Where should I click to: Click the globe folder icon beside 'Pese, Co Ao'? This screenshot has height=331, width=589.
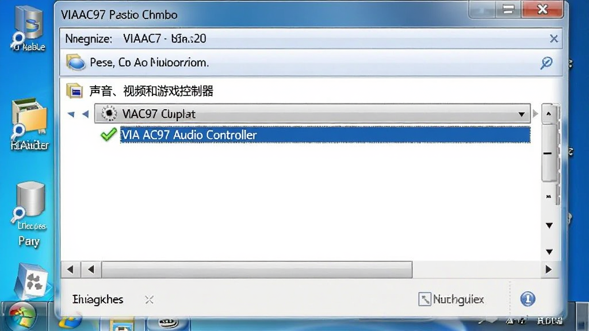[x=75, y=62]
